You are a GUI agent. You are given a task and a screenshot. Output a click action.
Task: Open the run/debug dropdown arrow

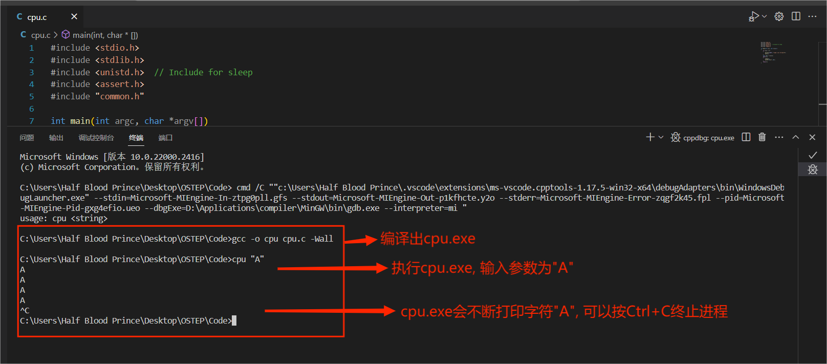tap(764, 16)
